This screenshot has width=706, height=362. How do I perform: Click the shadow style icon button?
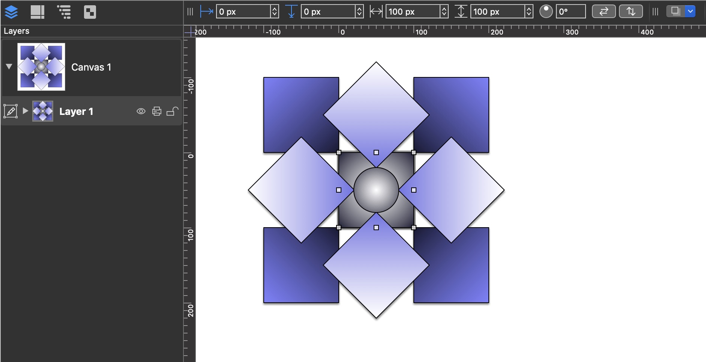point(676,11)
